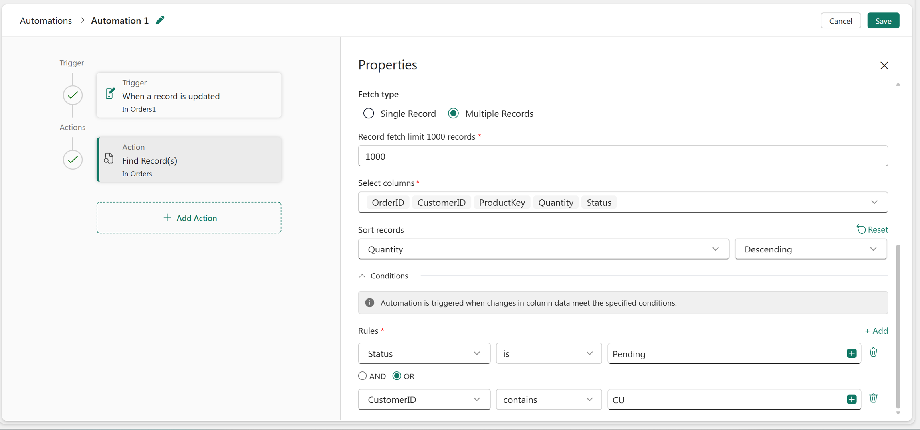Click the Find Record(s) action icon
Screen dimensions: 920x430
click(109, 158)
